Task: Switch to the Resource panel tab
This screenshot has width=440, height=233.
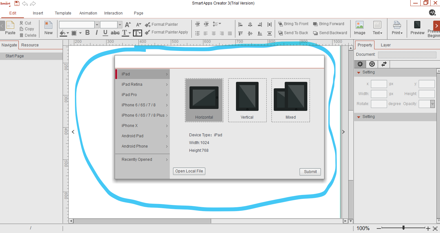Action: click(x=30, y=45)
